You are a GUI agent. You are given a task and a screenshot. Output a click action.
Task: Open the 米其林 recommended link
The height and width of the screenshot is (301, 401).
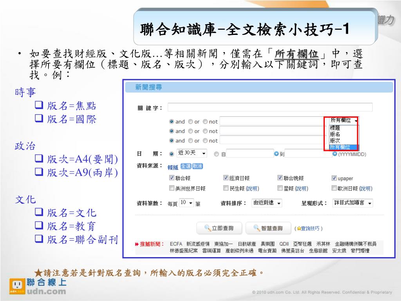(323, 244)
